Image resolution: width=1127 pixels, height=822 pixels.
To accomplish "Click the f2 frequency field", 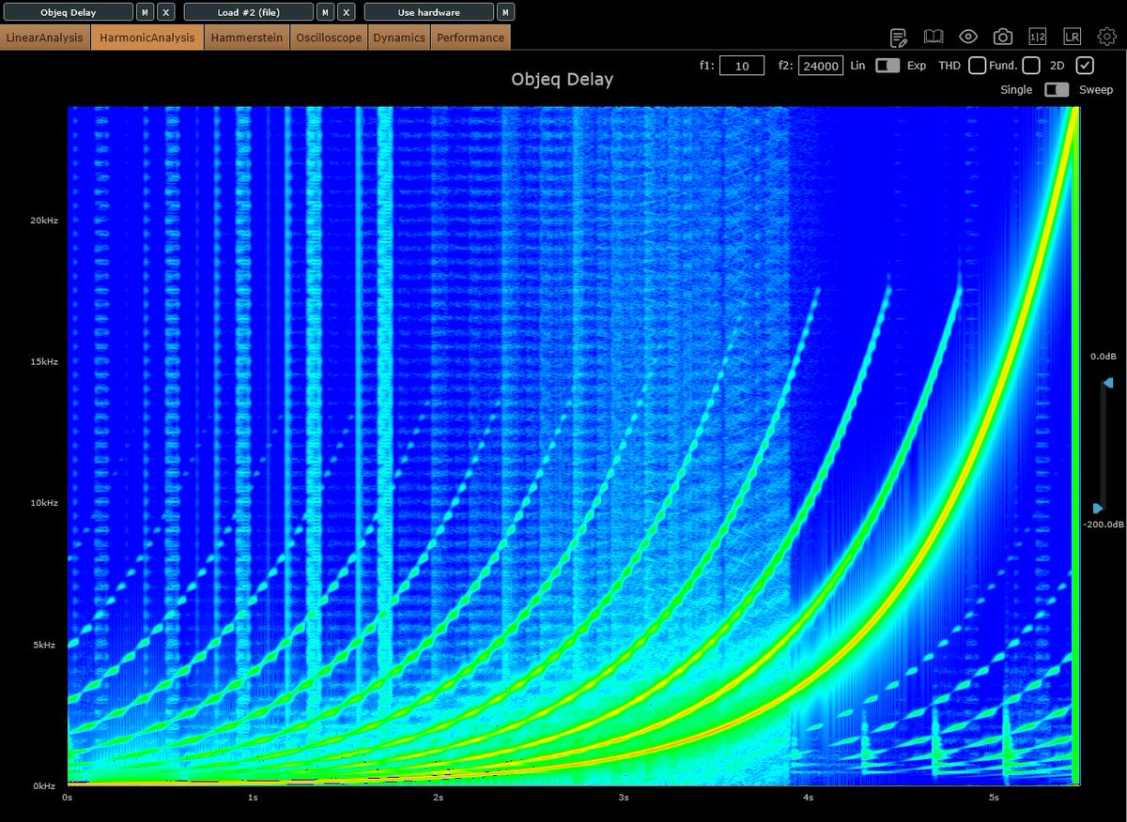I will coord(821,66).
